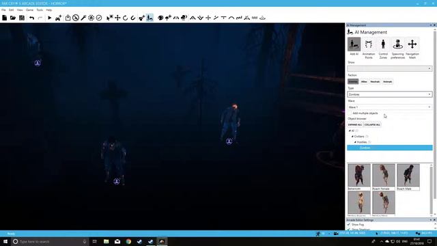The height and width of the screenshot is (246, 437).
Task: Choose the rotate tool icon
Action: click(125, 18)
